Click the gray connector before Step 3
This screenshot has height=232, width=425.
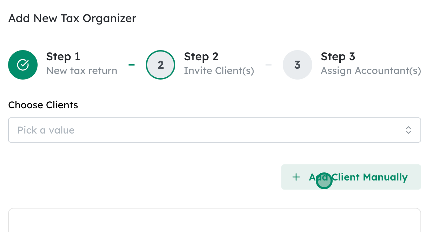(268, 65)
